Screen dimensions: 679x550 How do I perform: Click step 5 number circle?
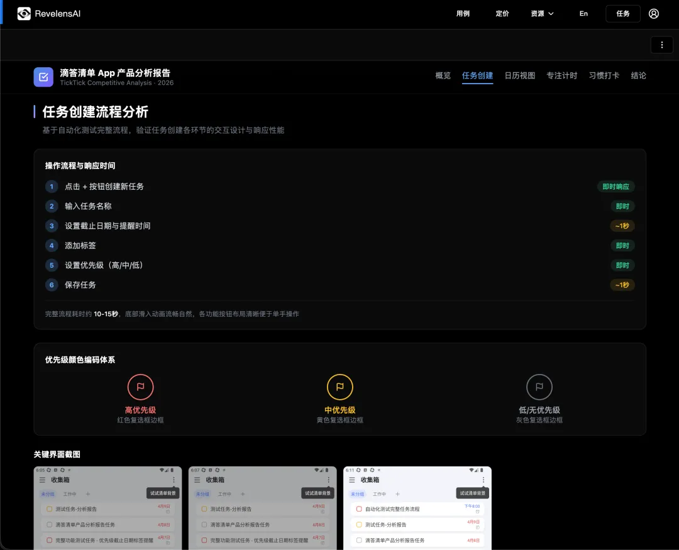click(x=52, y=265)
